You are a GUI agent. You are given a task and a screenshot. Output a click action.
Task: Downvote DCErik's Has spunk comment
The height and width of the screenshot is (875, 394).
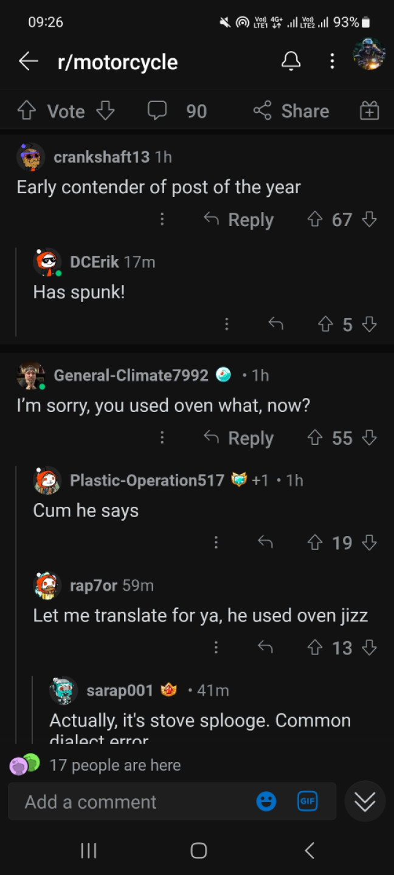coord(369,324)
